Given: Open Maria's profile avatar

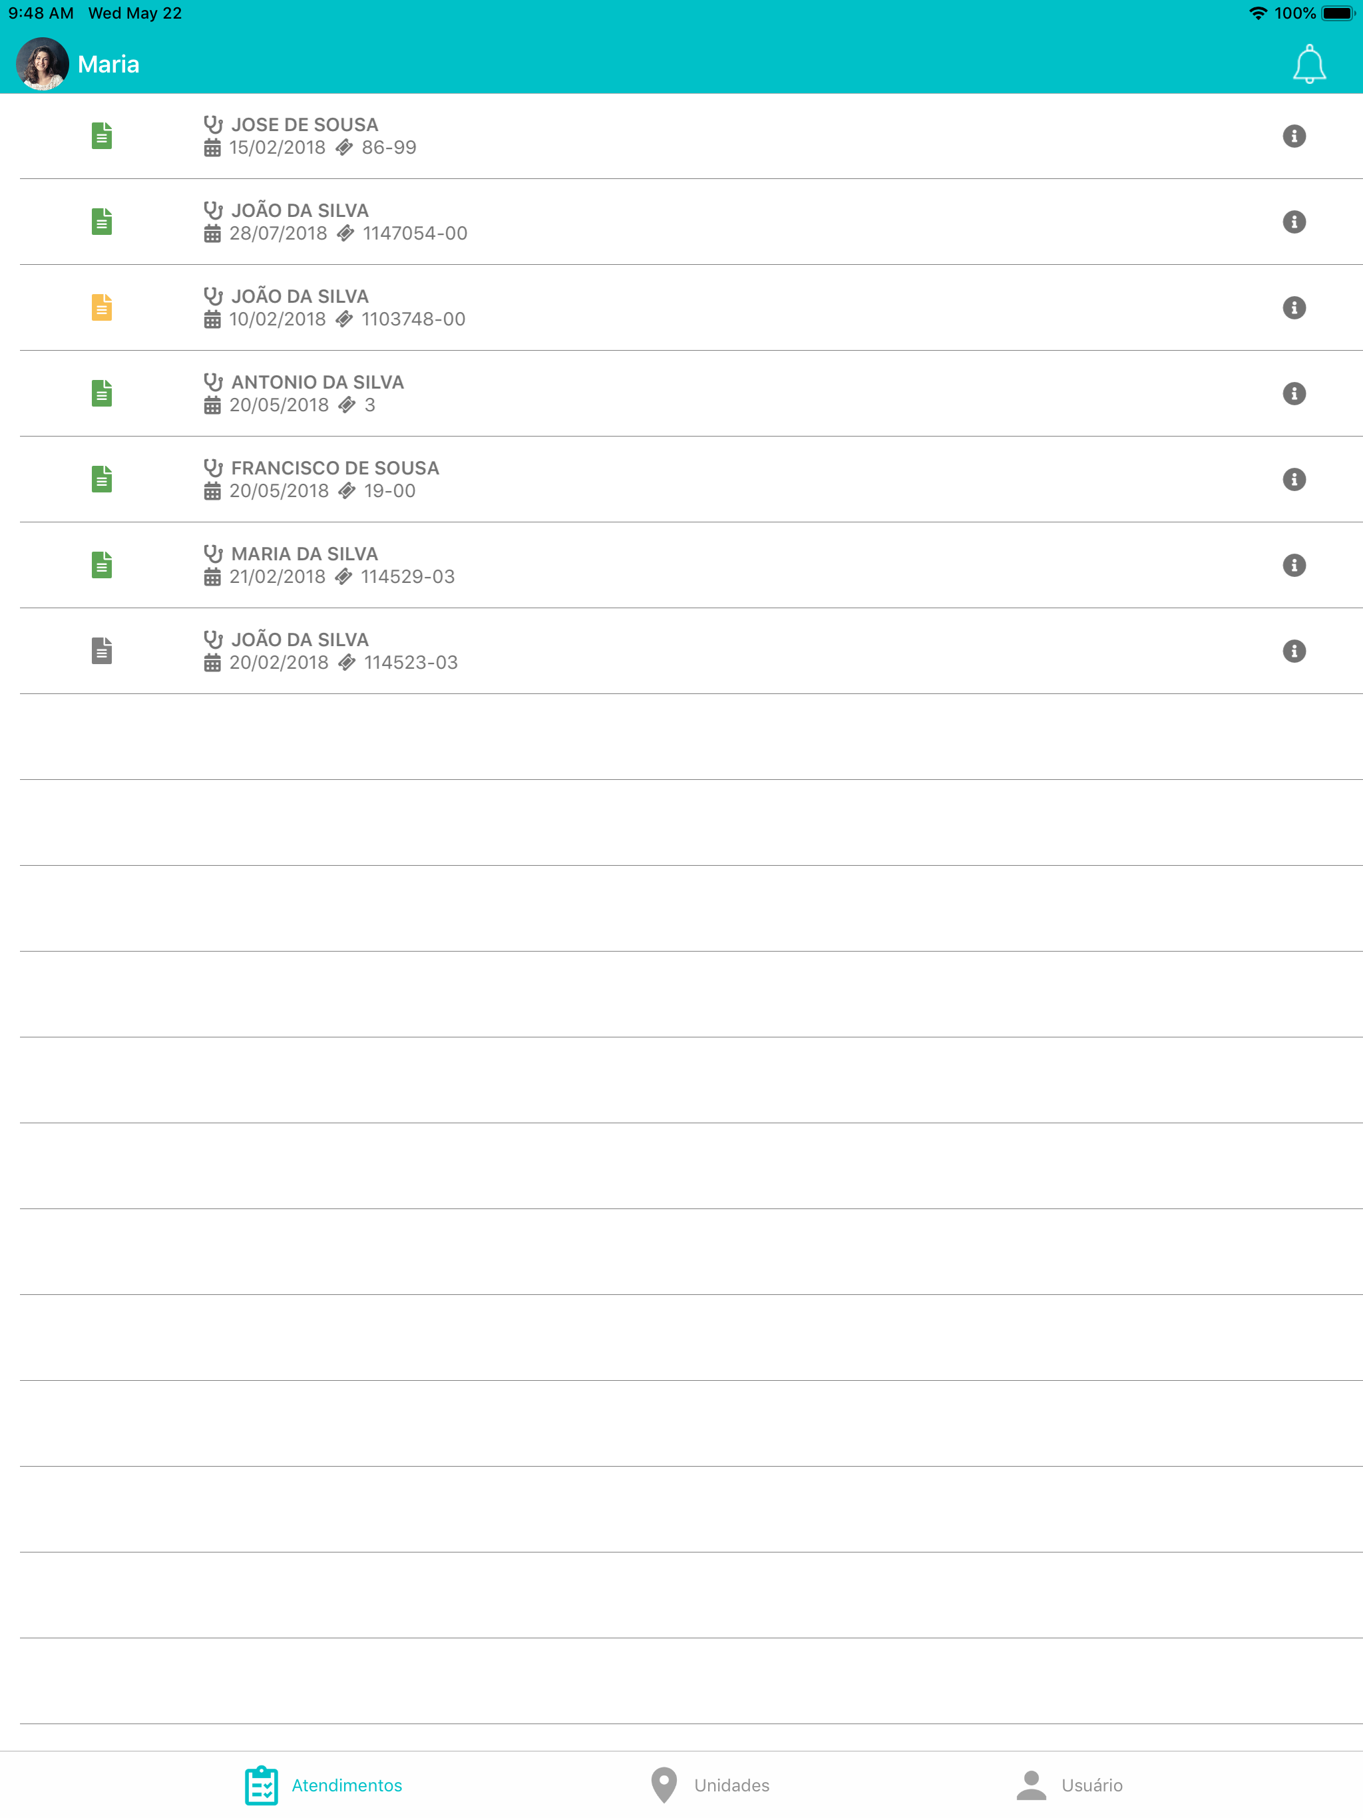Looking at the screenshot, I should point(41,63).
